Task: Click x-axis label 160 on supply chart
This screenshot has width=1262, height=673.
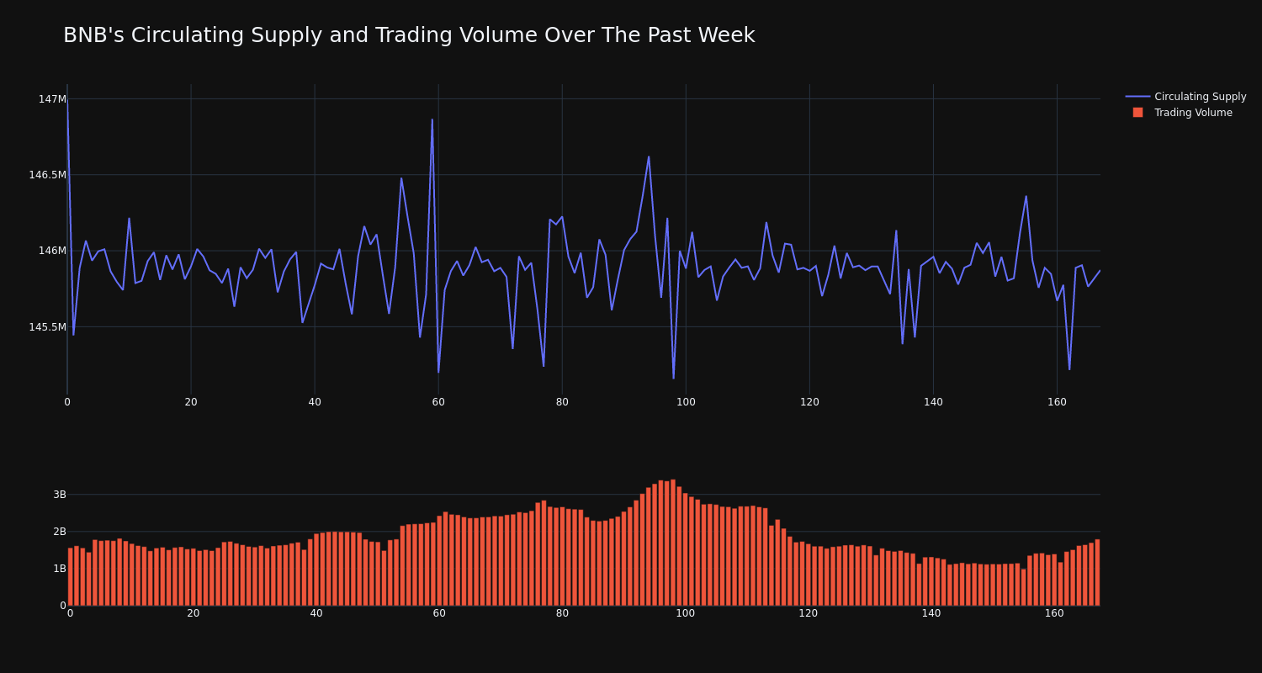Action: pyautogui.click(x=1057, y=402)
